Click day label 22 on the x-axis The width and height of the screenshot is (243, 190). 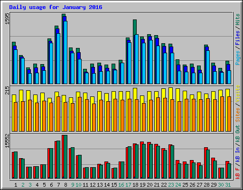click(164, 185)
